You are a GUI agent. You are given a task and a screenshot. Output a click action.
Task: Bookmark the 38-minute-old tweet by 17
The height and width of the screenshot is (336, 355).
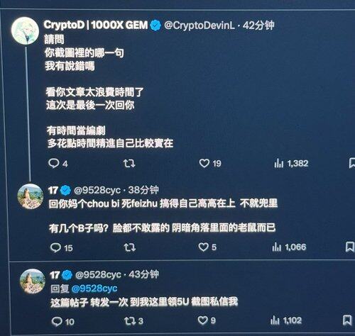click(350, 247)
